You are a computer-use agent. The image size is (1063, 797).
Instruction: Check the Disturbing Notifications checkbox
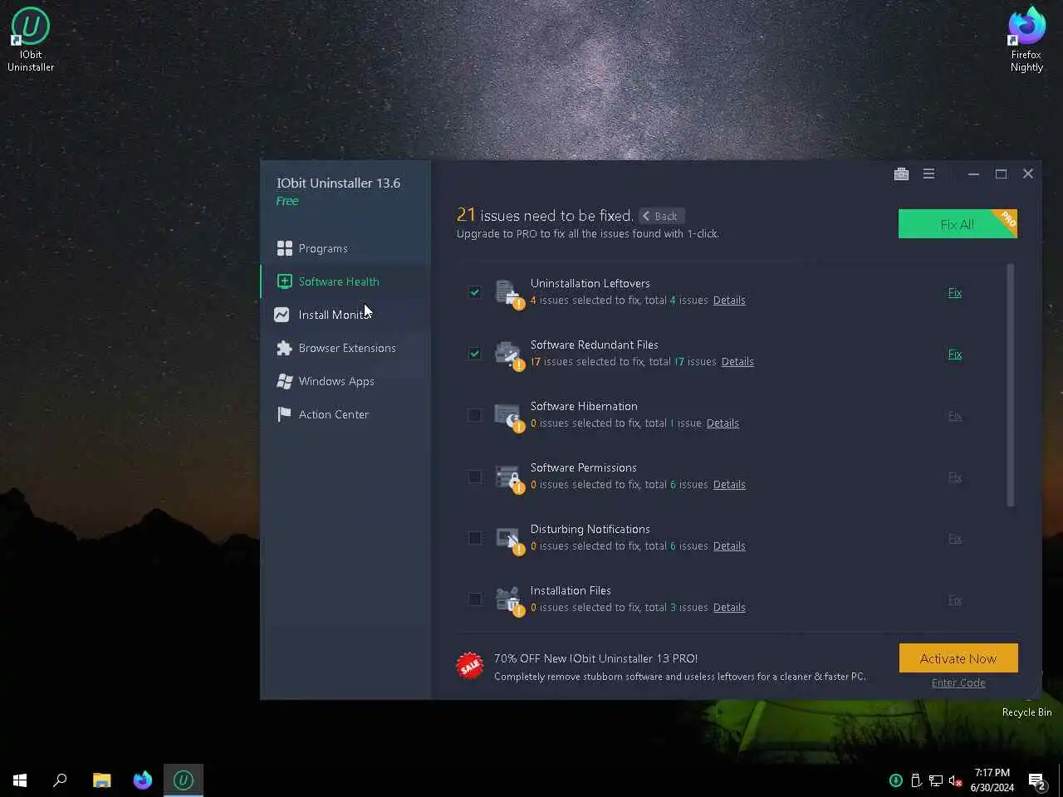474,538
